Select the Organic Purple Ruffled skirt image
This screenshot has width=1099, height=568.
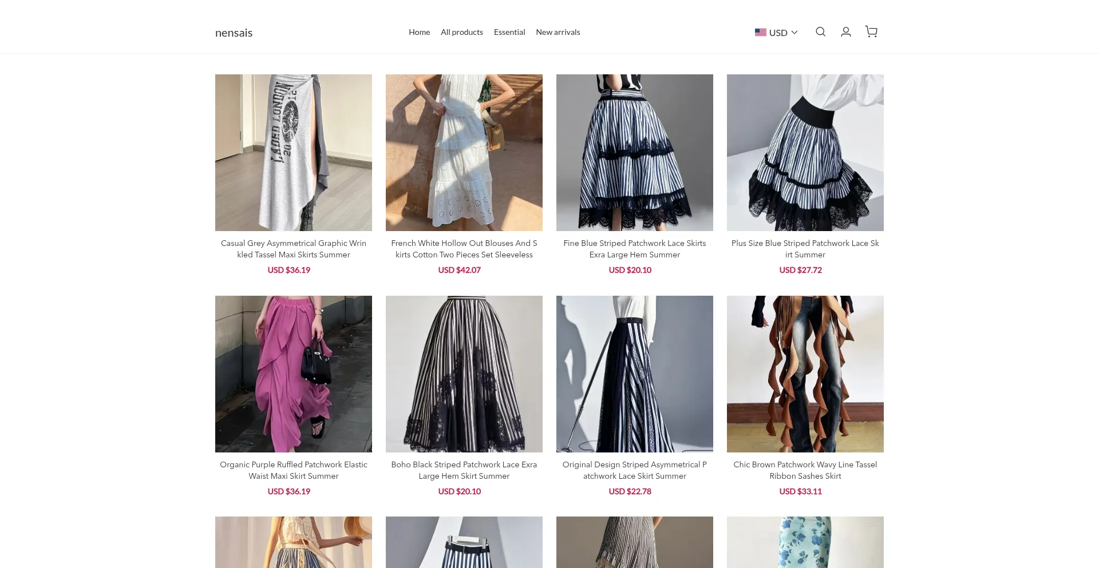[293, 374]
